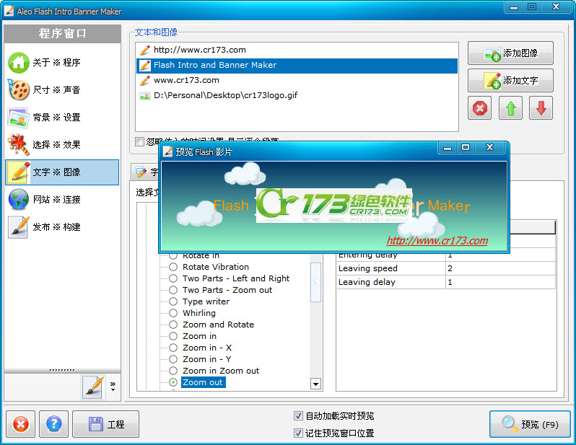This screenshot has width=576, height=445.
Task: Click blue help question mark button
Action: [x=53, y=424]
